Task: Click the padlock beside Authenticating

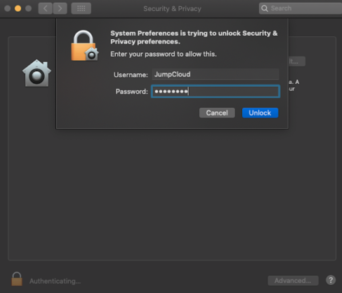Action: pos(17,279)
